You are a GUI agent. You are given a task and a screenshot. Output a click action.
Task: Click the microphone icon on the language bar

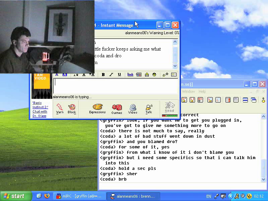[x=216, y=196]
